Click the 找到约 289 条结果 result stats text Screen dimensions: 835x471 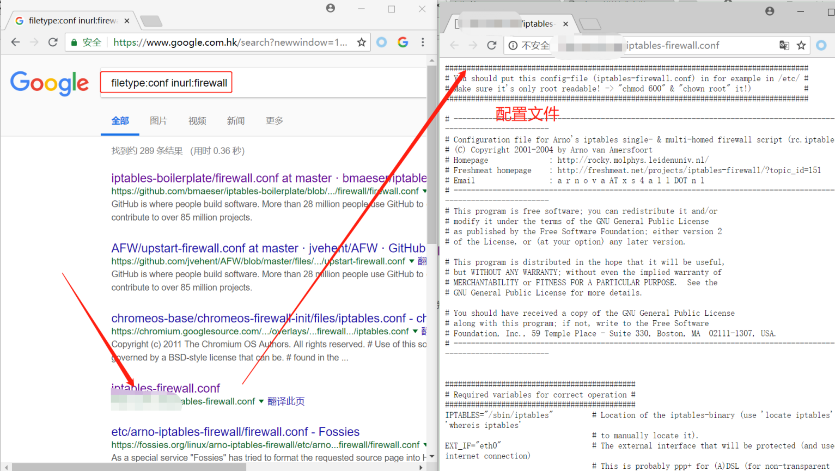pyautogui.click(x=147, y=151)
